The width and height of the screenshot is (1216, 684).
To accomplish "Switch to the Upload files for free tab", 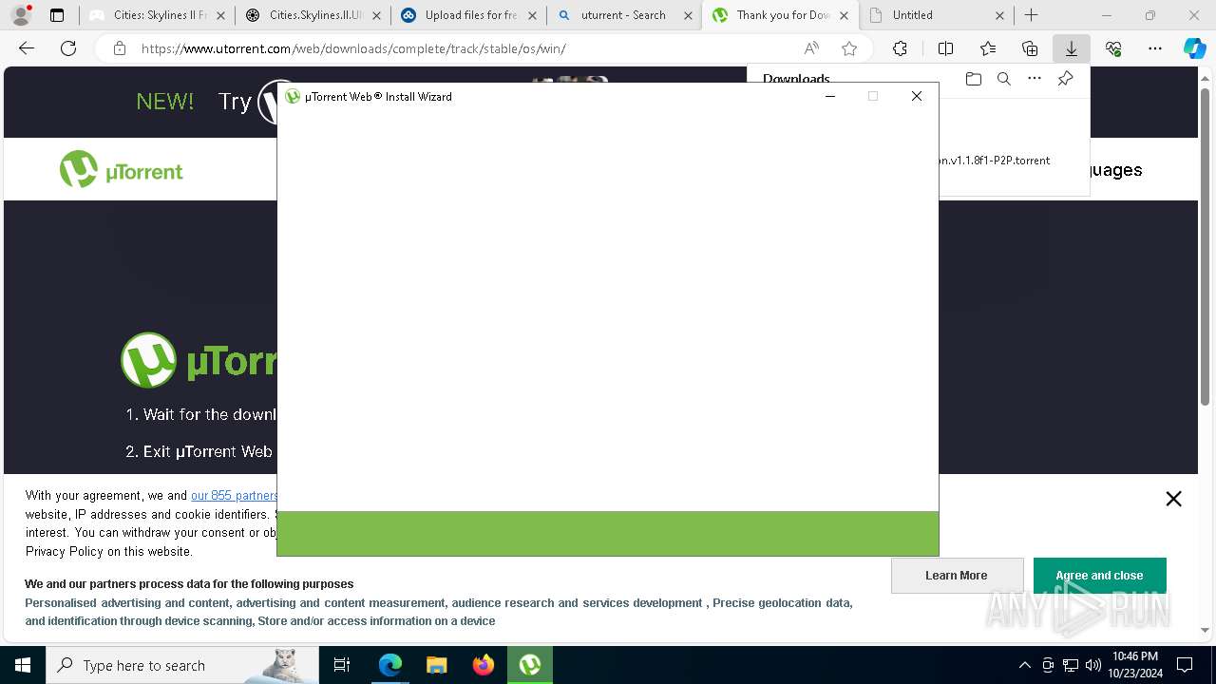I will [x=468, y=15].
